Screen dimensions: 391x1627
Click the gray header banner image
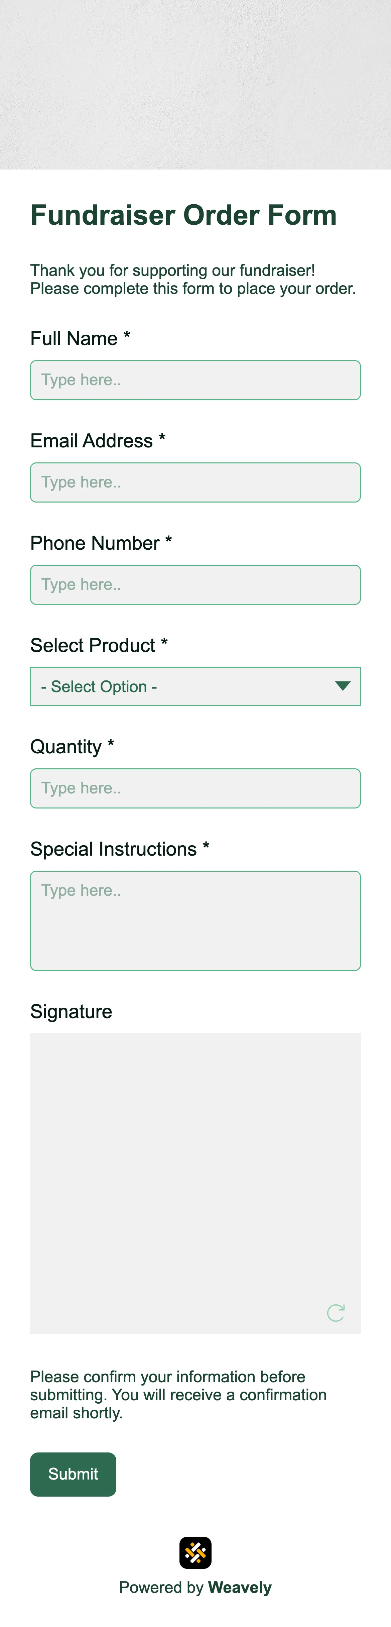pyautogui.click(x=195, y=85)
